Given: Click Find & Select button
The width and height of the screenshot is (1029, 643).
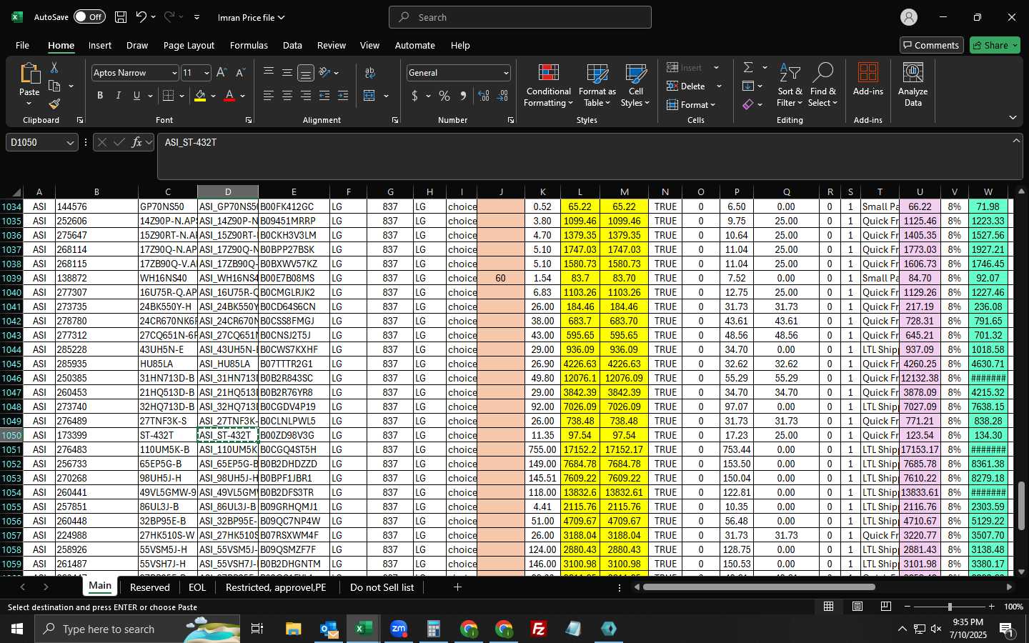Looking at the screenshot, I should coord(822,86).
